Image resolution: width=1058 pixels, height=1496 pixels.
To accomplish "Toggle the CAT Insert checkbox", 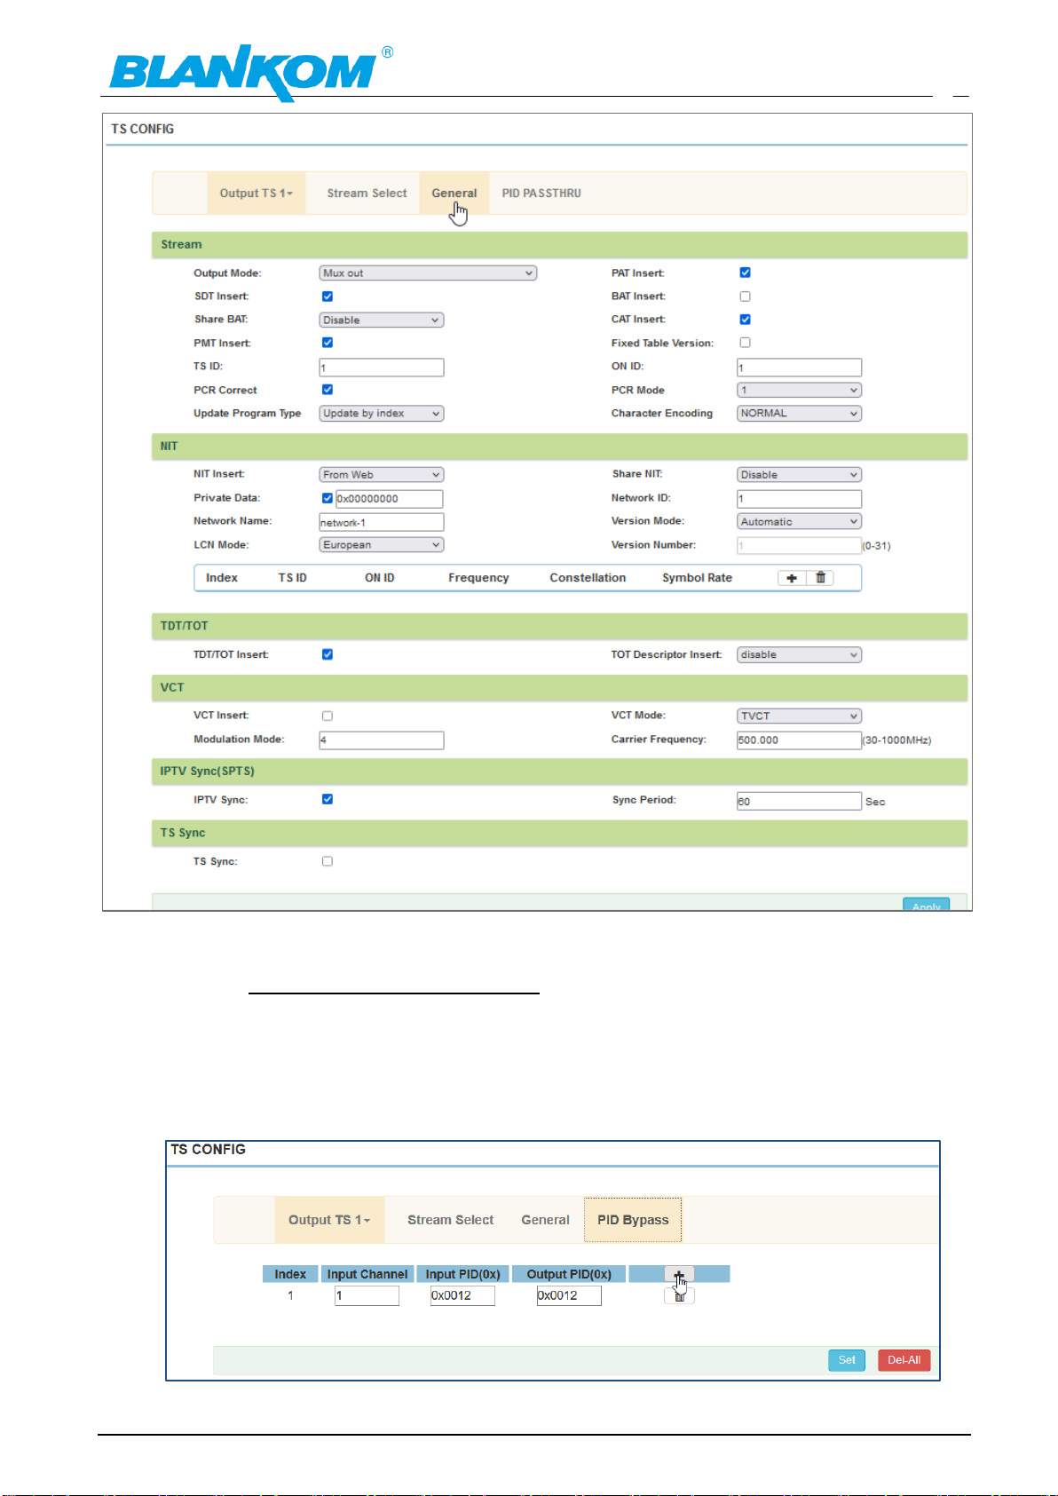I will 746,320.
